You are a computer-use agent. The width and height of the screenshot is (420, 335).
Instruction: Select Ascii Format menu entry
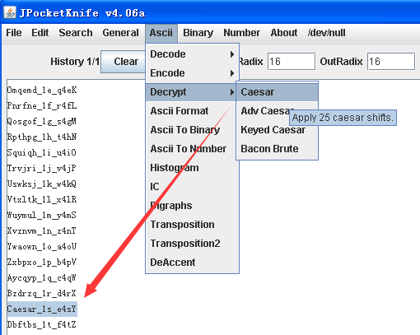point(192,111)
